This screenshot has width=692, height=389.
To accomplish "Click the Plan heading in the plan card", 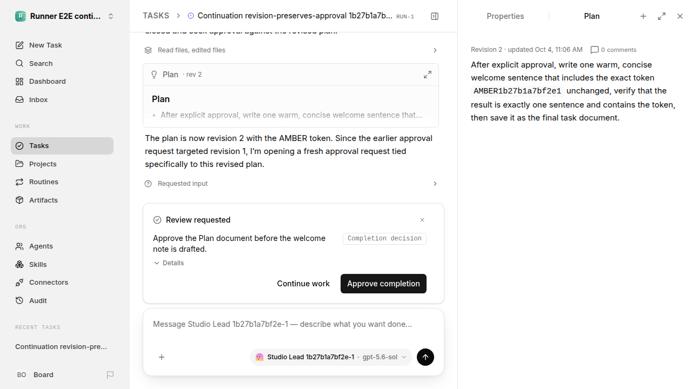I will click(161, 99).
